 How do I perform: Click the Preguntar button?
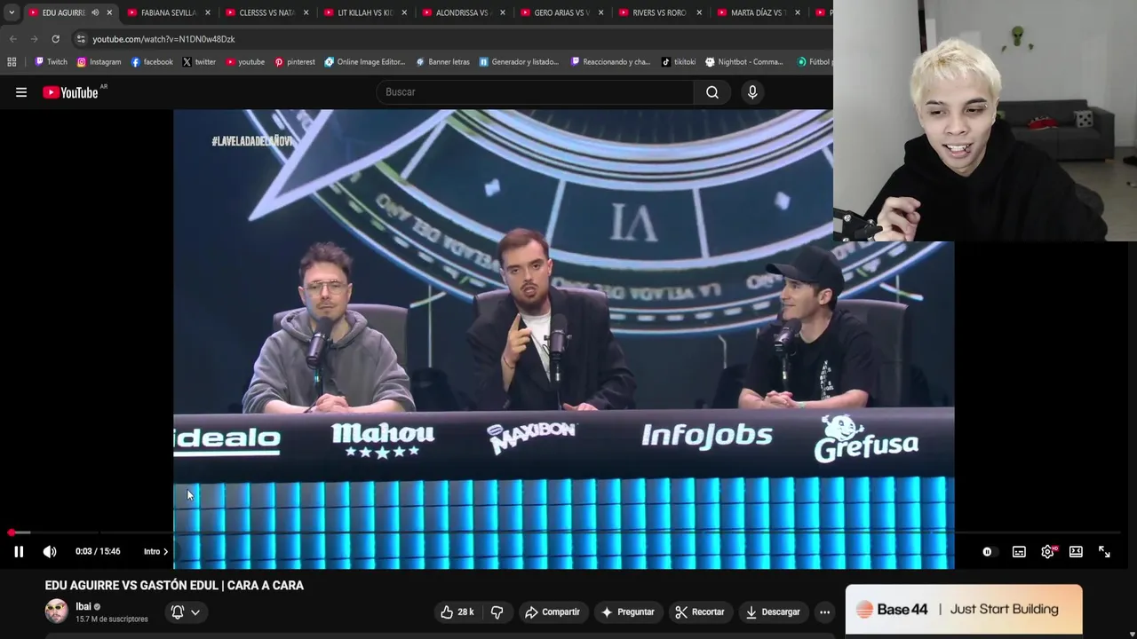[x=628, y=611]
